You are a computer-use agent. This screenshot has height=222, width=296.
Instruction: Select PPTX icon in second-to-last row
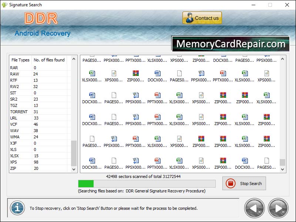coord(135,139)
